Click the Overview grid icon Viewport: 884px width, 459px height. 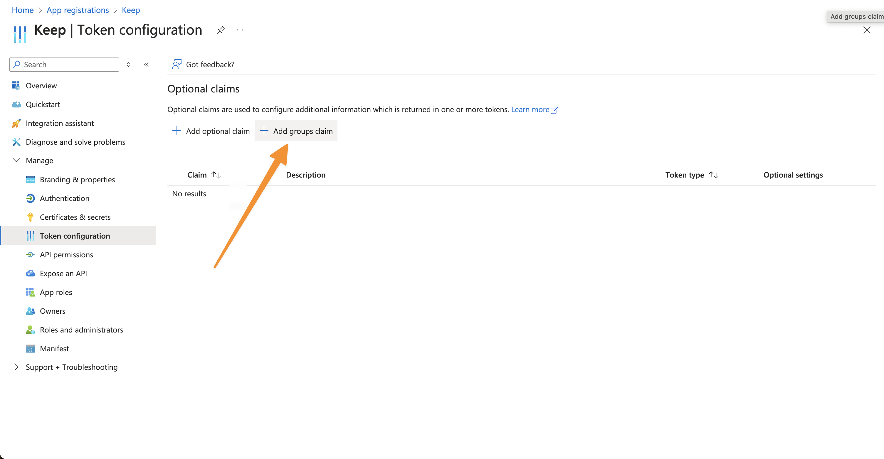(16, 85)
